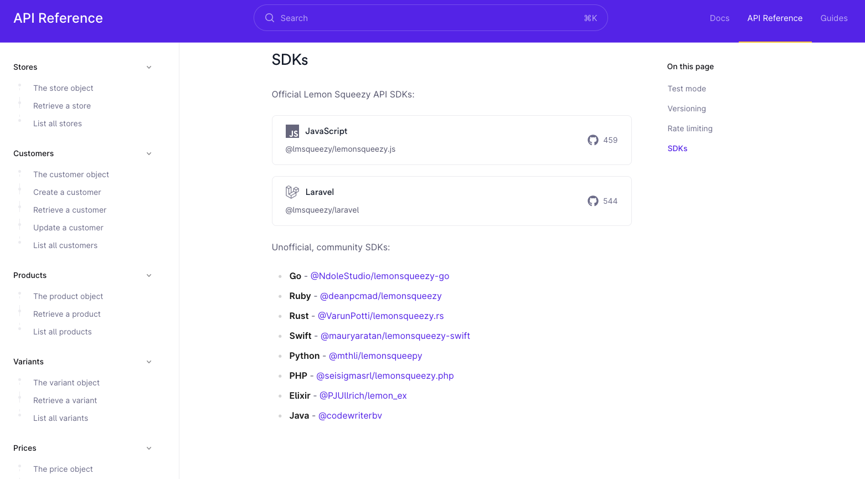Screen dimensions: 865x479
Task: Click the API Reference logo title
Action: click(58, 18)
